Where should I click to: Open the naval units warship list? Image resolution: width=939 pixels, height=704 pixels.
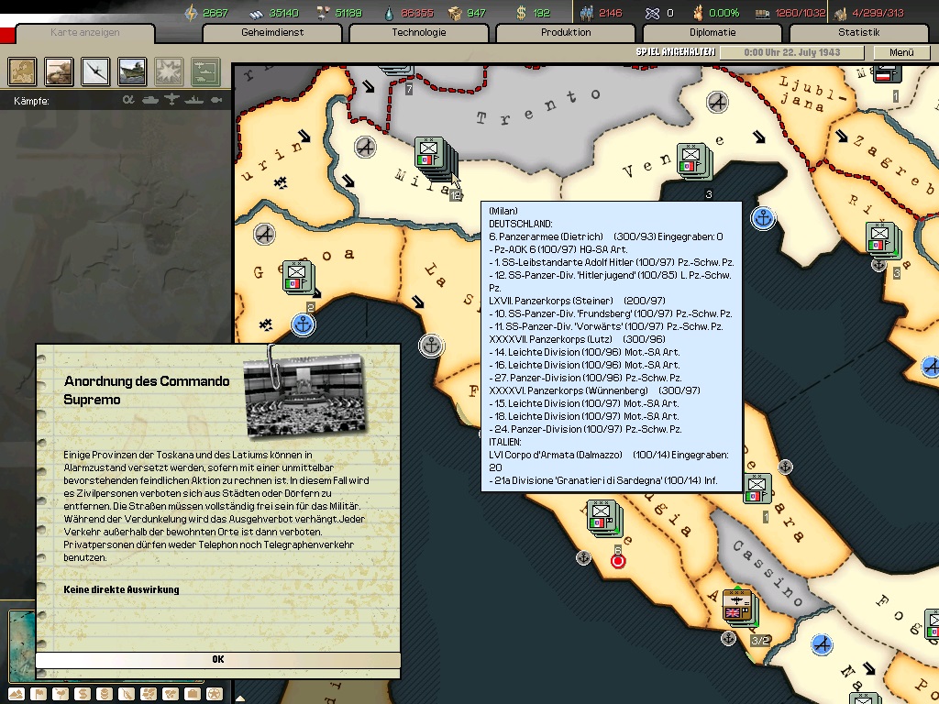[x=132, y=71]
